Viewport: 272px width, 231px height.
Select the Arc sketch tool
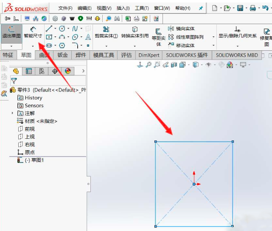[x=62, y=37]
